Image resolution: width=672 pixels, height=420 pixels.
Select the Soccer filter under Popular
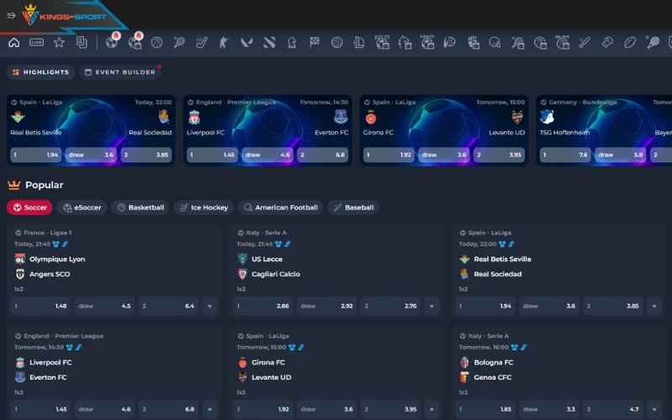(x=29, y=207)
